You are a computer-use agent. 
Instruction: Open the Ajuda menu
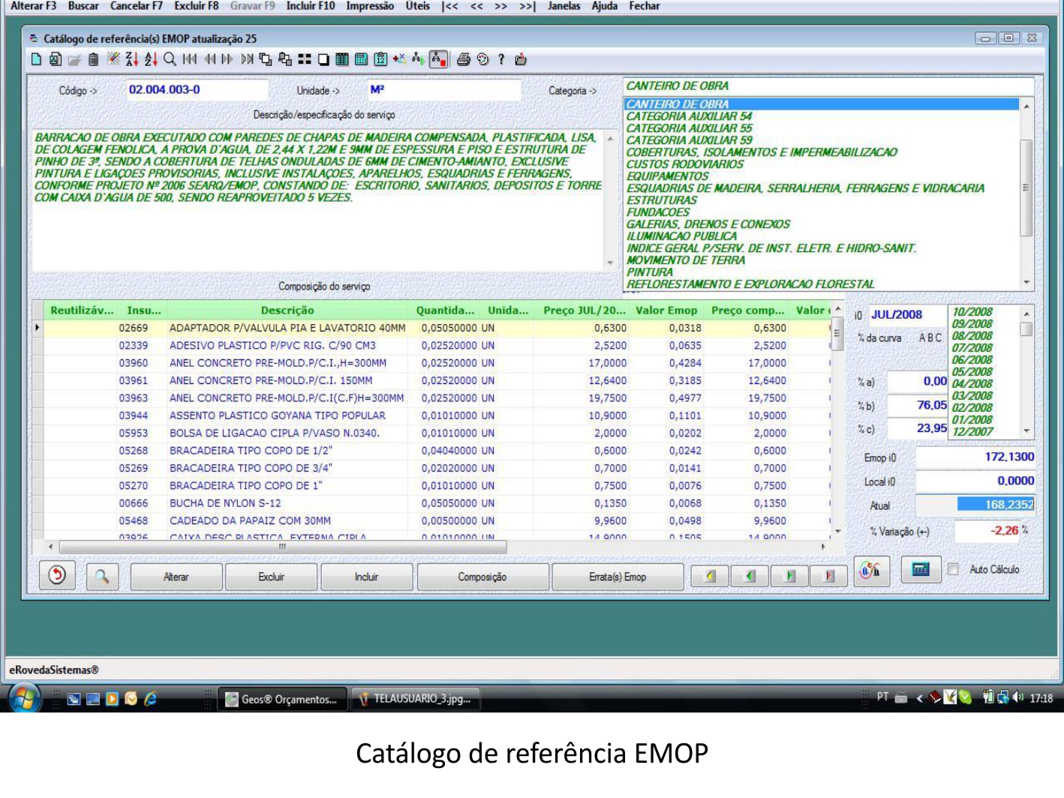605,6
